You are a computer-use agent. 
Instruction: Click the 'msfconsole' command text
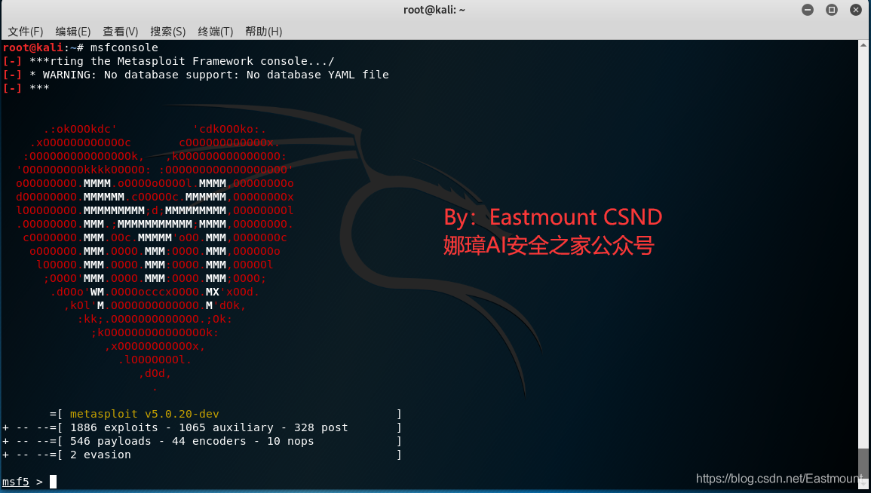pos(124,47)
